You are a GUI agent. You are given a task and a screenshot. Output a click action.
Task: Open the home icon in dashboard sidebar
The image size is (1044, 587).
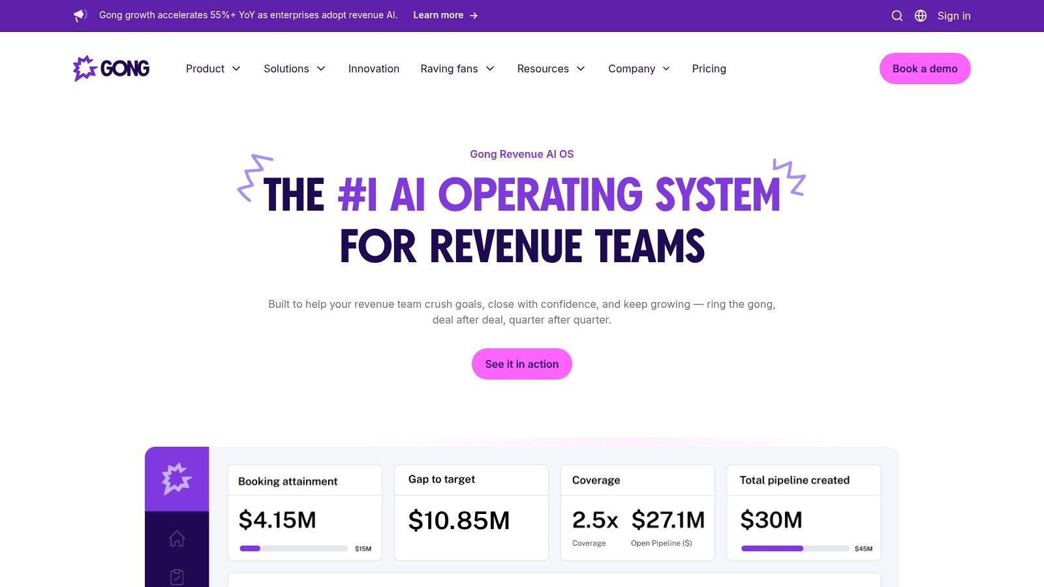click(177, 538)
